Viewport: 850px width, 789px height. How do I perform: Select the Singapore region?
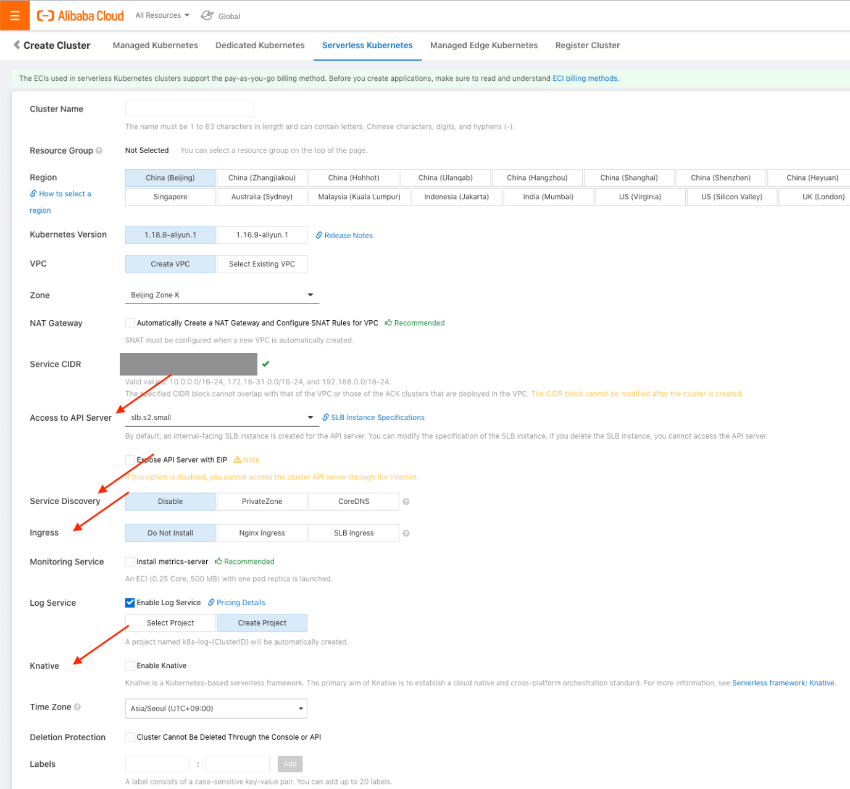170,197
